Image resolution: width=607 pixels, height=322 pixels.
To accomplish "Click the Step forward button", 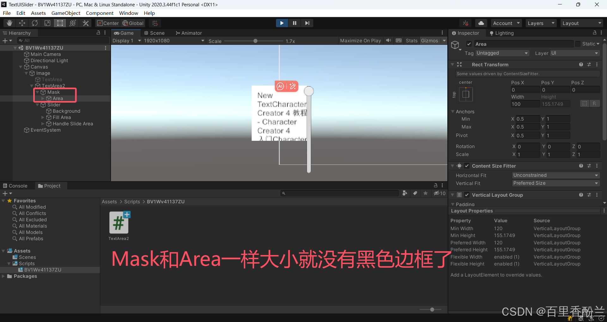I will click(x=307, y=23).
